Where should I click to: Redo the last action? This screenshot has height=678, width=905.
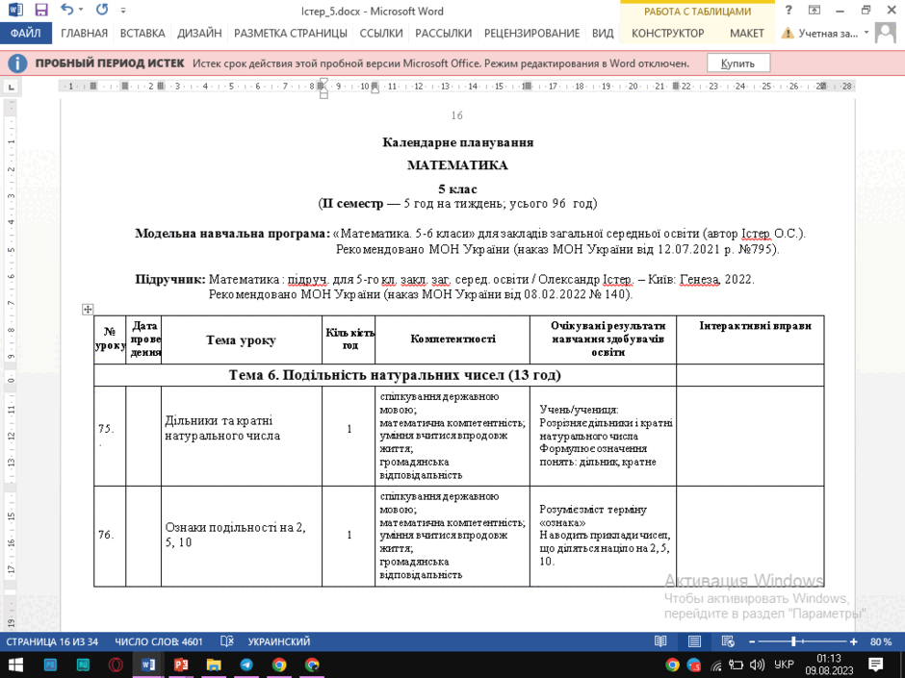click(x=102, y=10)
